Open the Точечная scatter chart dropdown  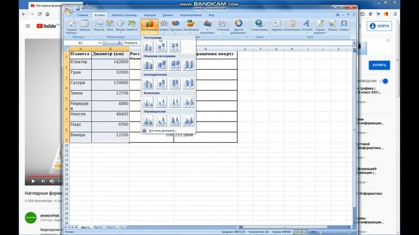(223, 26)
